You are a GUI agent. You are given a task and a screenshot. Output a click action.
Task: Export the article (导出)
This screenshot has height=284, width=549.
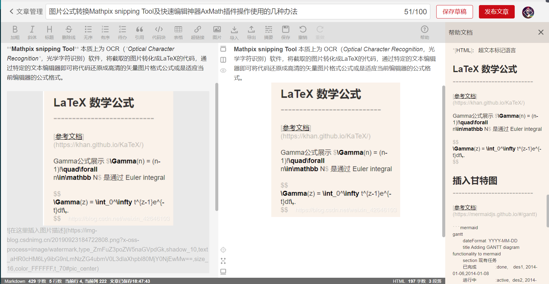coord(251,32)
